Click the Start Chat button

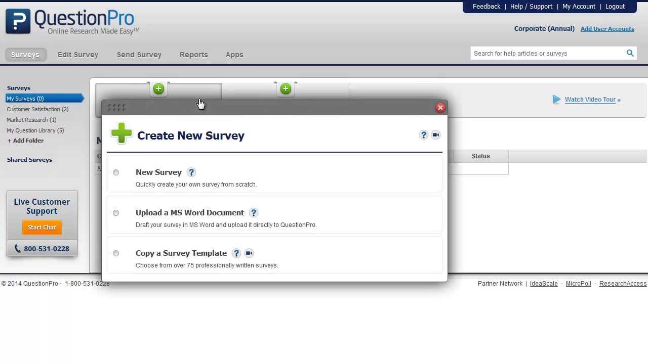coord(42,227)
